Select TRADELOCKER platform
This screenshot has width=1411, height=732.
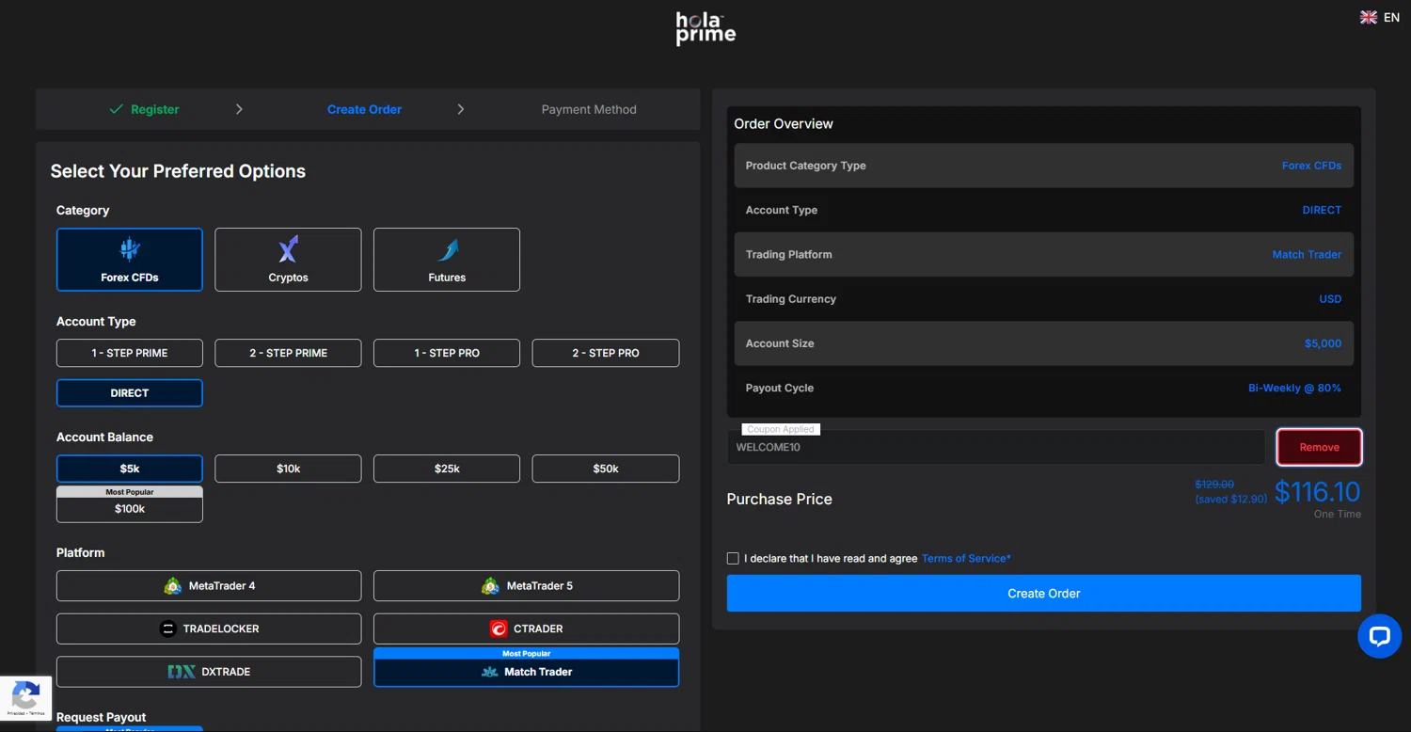click(x=209, y=629)
